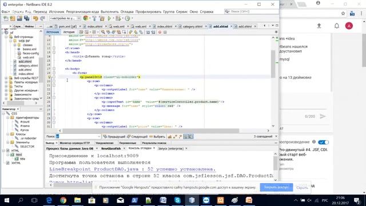
Task: Click the upload arrow icon in browser window
Action: pyautogui.click(x=319, y=26)
